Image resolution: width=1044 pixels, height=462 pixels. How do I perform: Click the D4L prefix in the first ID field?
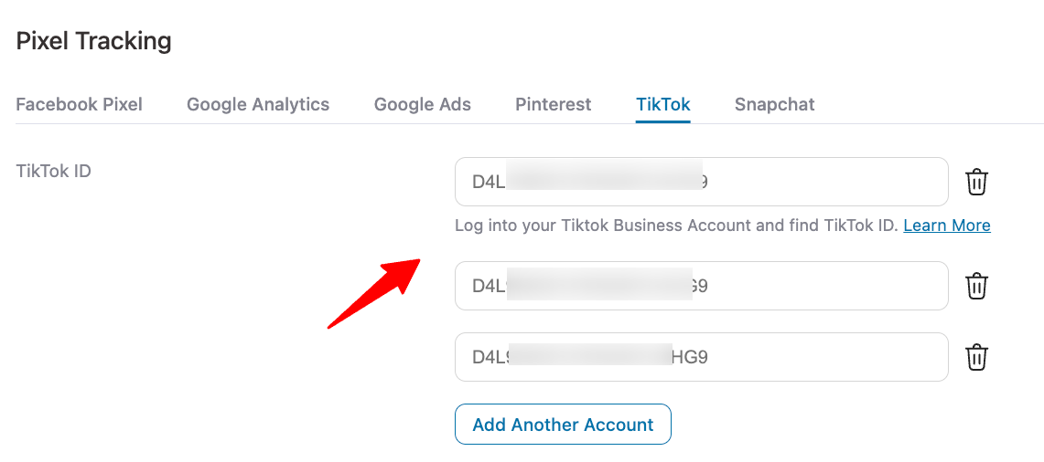[x=490, y=182]
